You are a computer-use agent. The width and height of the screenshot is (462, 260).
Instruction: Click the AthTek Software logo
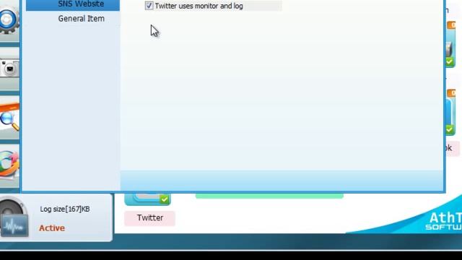pos(443,222)
